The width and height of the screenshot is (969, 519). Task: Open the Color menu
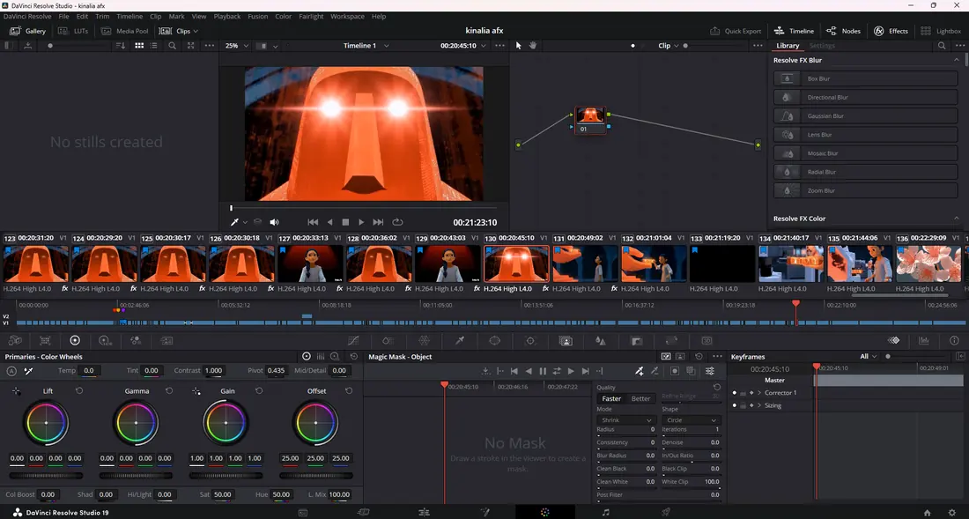283,17
